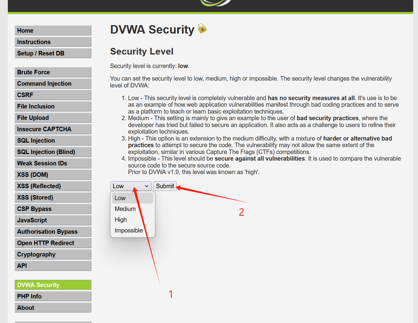Choose Impossible from the dropdown list
The height and width of the screenshot is (323, 418).
point(132,230)
